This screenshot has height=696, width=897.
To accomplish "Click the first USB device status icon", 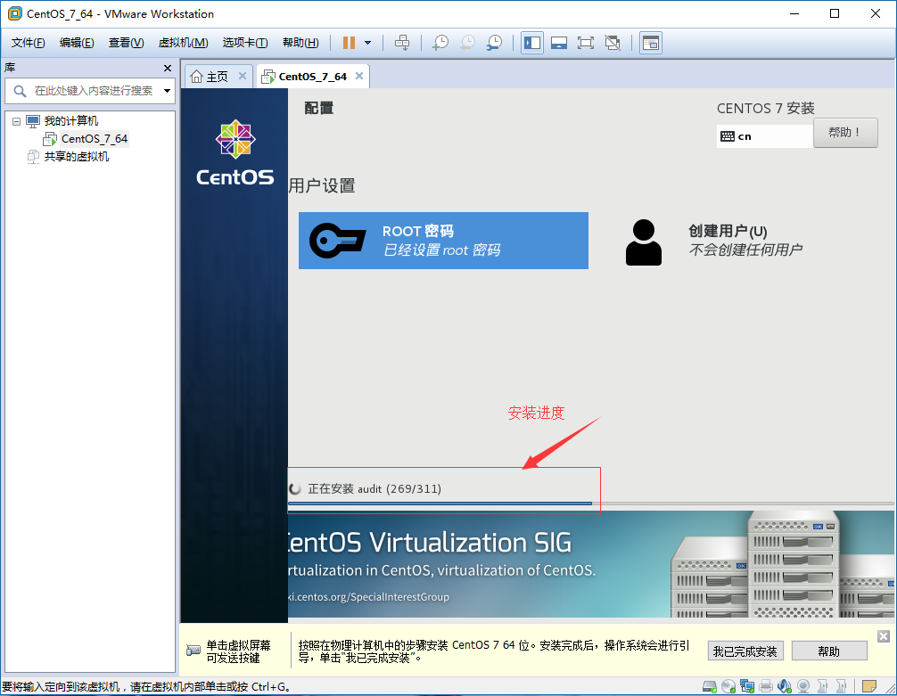I will click(823, 685).
